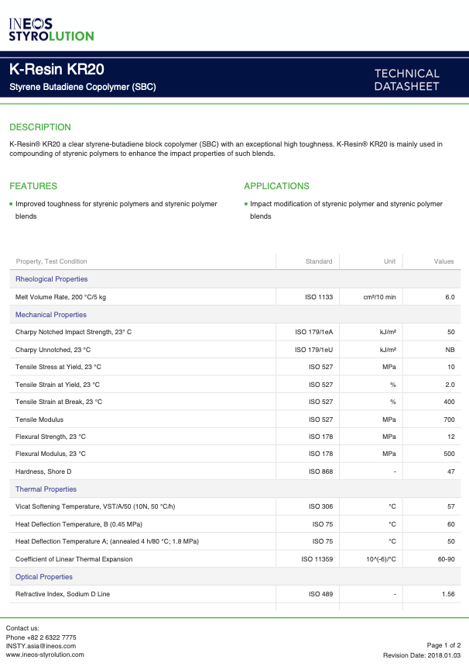Click the Page 1 of 2 indicator
This screenshot has height=670, width=469.
pos(443,646)
